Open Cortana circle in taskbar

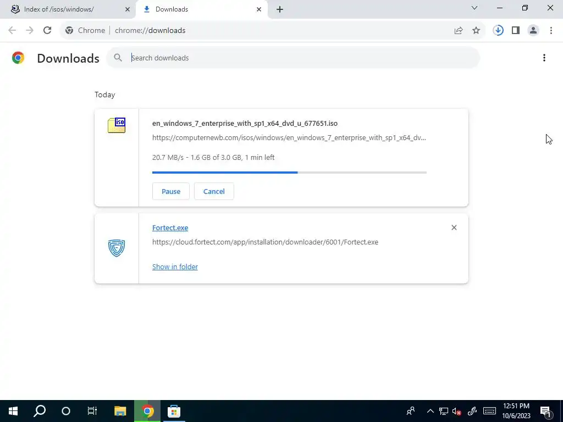pos(66,411)
